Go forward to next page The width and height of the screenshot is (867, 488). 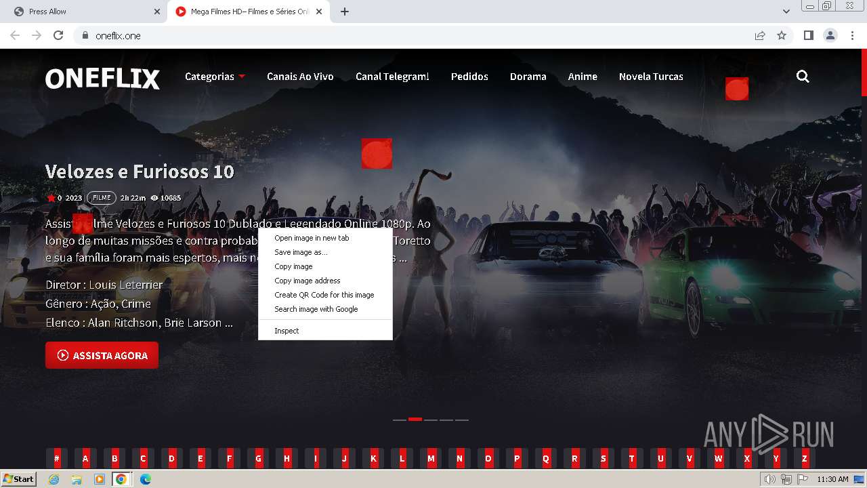(37, 35)
